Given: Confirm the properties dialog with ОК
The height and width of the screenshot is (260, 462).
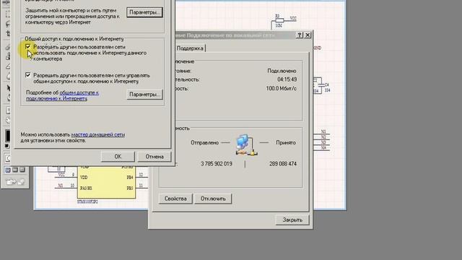Looking at the screenshot, I should (118, 157).
